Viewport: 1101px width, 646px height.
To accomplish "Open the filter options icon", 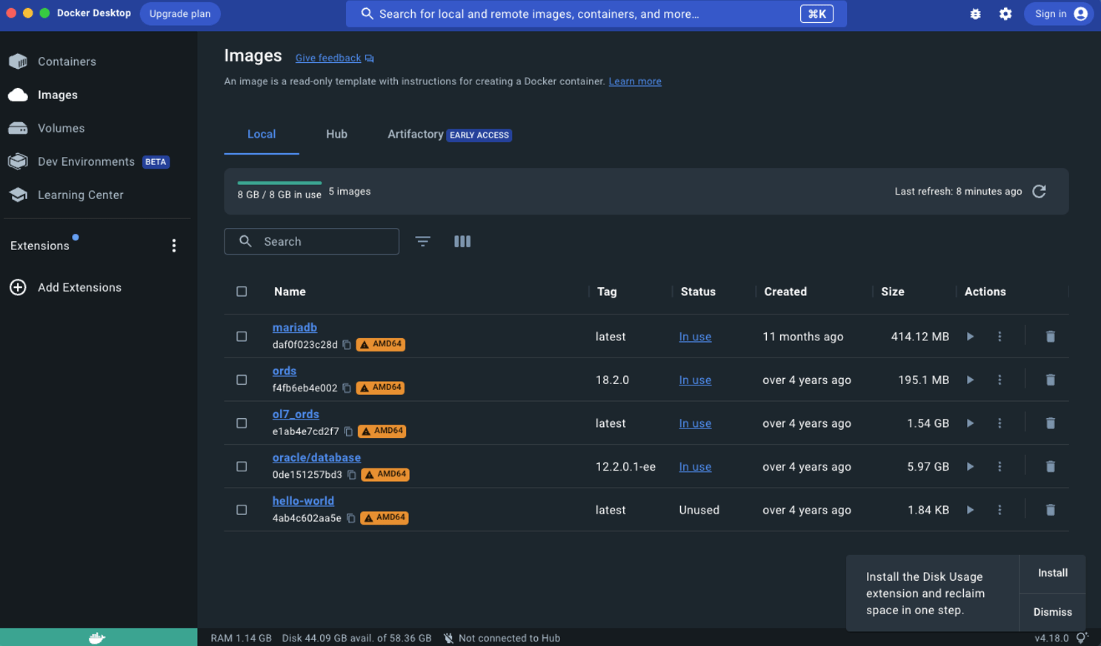I will 422,241.
